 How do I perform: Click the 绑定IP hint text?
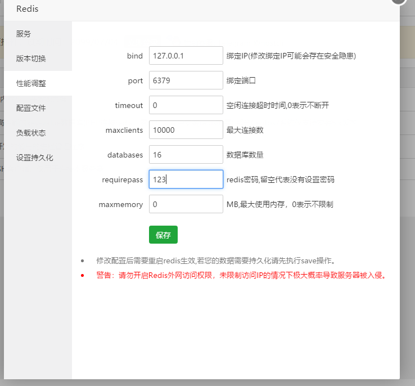coord(291,56)
